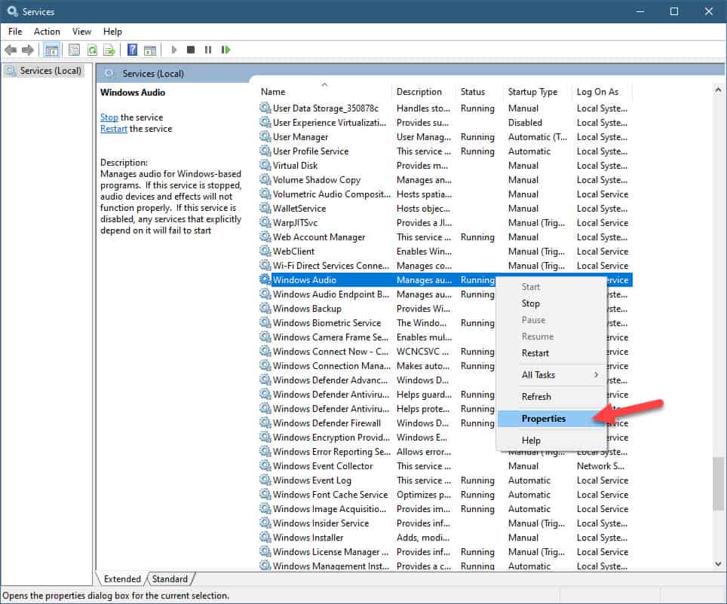727x604 pixels.
Task: Sort by the Description column header
Action: pyautogui.click(x=424, y=92)
